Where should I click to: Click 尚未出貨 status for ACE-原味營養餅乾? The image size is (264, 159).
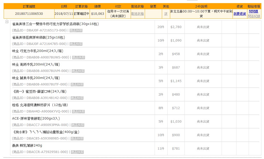203,122
